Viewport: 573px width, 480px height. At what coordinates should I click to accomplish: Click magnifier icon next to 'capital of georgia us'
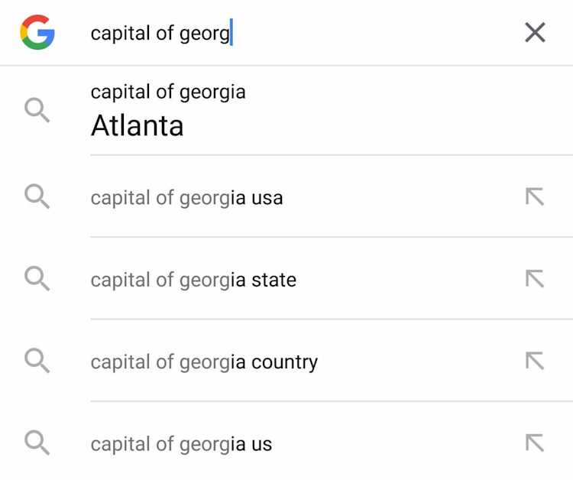coord(37,443)
